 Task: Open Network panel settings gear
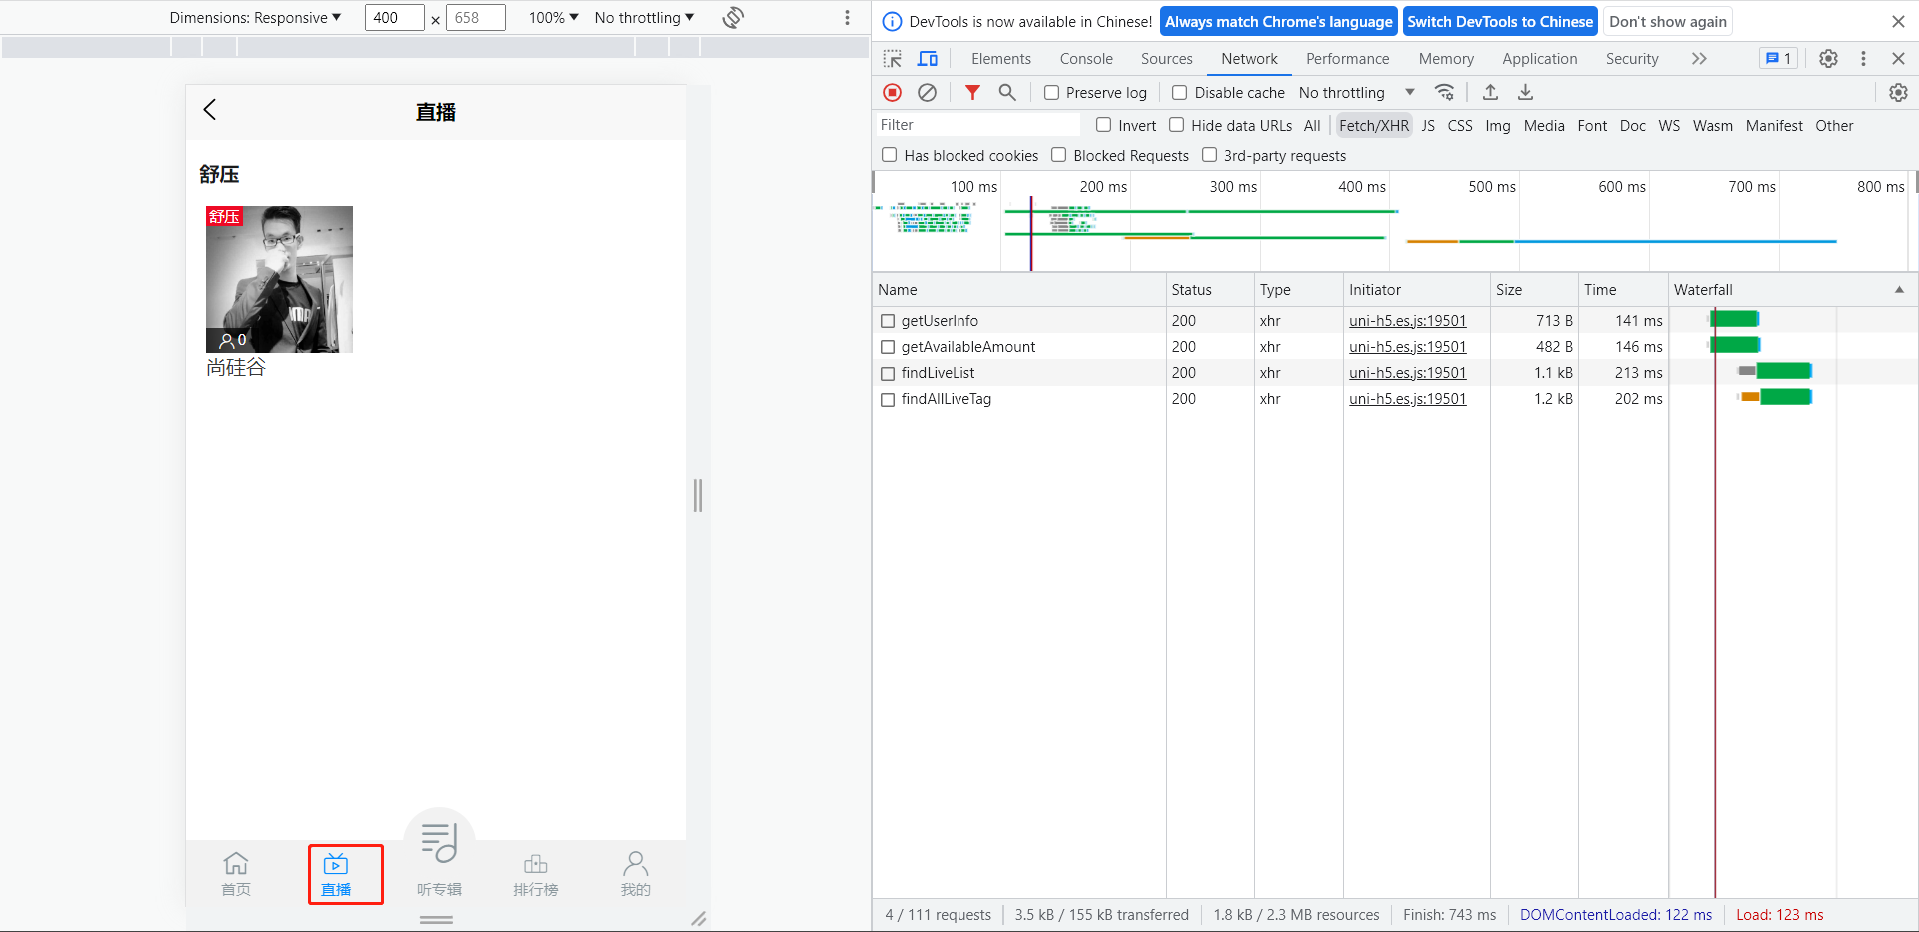pos(1898,92)
